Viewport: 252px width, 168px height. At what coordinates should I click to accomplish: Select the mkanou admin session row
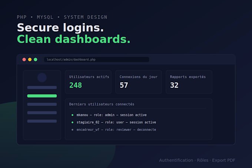[109, 115]
